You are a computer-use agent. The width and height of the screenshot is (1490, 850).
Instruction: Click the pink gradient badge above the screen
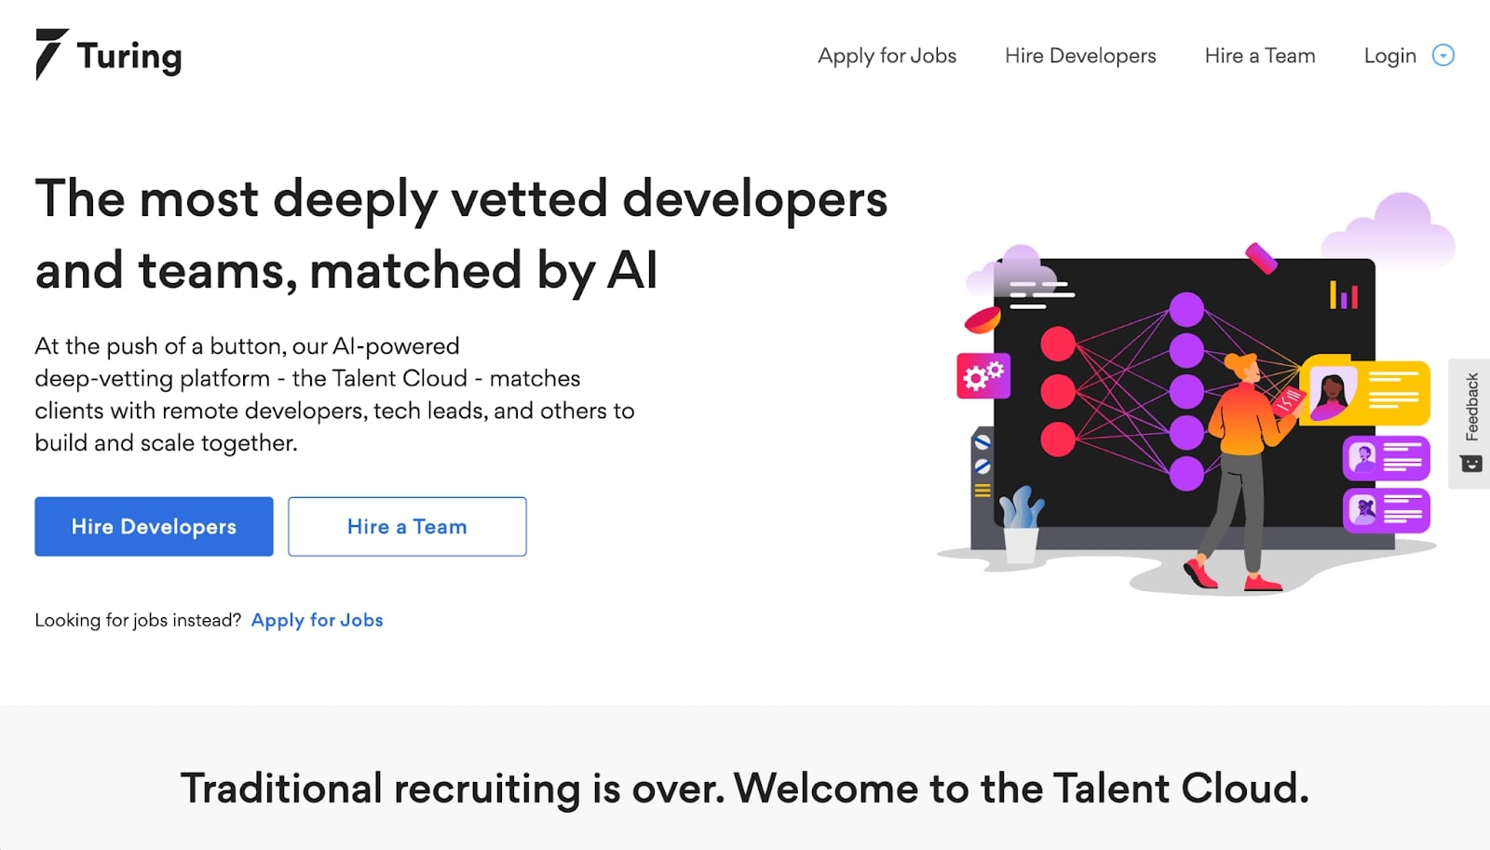[1260, 261]
